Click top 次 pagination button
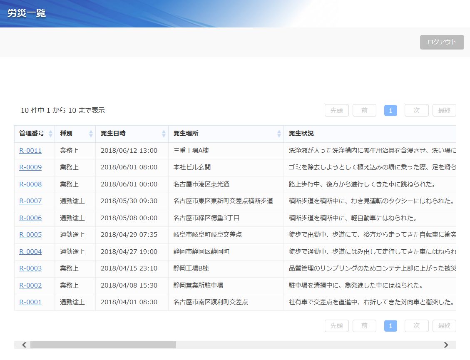This screenshot has height=360, width=470. coord(416,110)
